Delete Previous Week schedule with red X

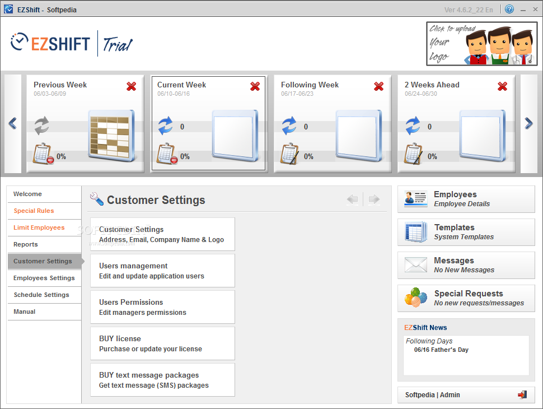(131, 86)
